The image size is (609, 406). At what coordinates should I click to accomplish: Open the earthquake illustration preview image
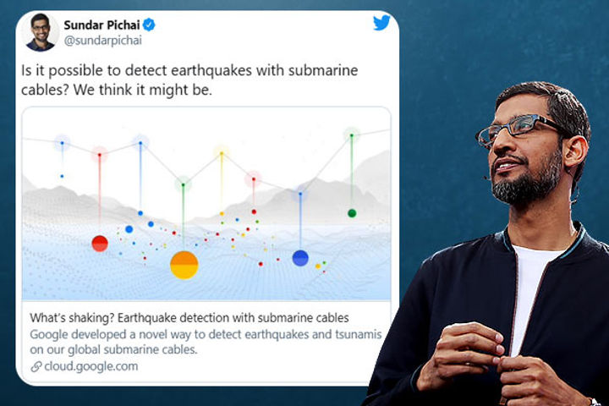click(x=206, y=203)
